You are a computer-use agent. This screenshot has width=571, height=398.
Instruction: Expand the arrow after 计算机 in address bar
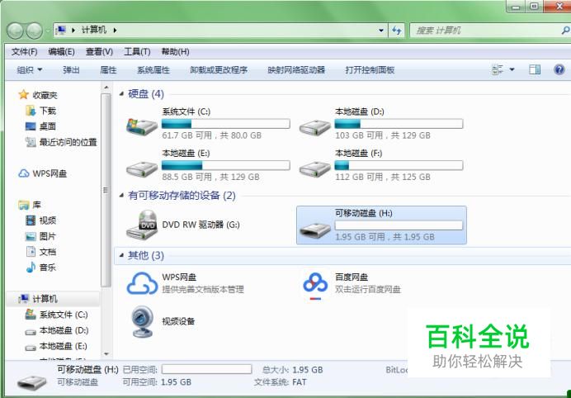click(x=115, y=30)
